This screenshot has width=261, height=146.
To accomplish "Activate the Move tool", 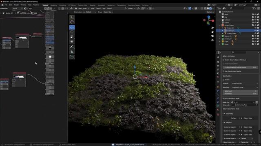I will [72, 27].
